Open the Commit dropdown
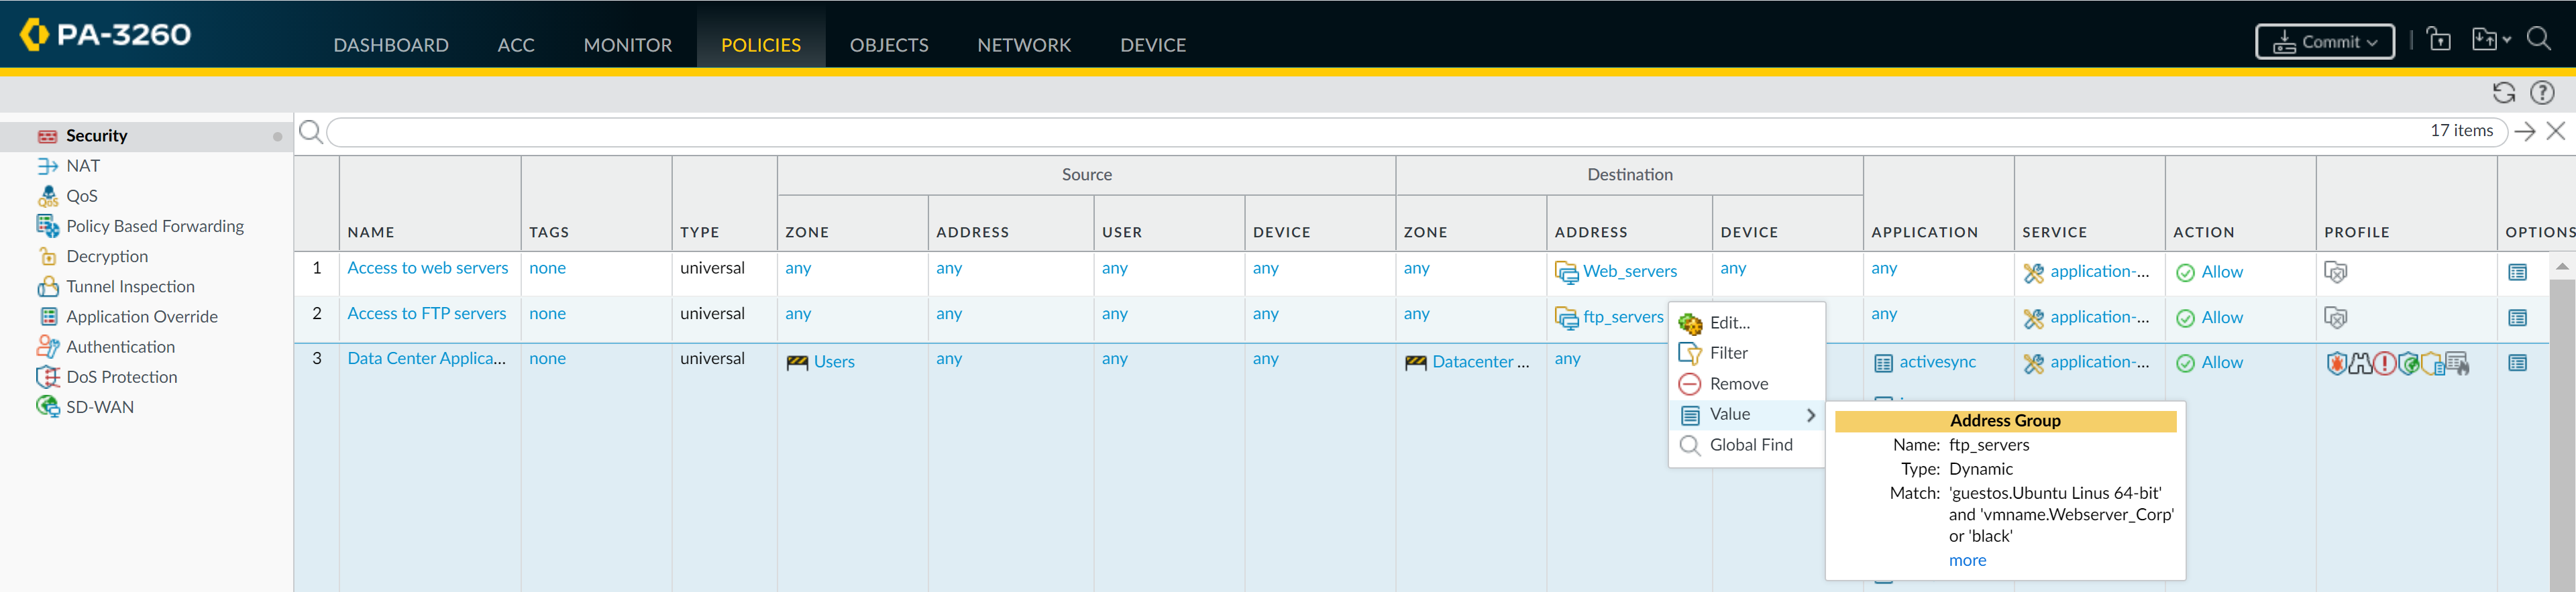 [2324, 42]
